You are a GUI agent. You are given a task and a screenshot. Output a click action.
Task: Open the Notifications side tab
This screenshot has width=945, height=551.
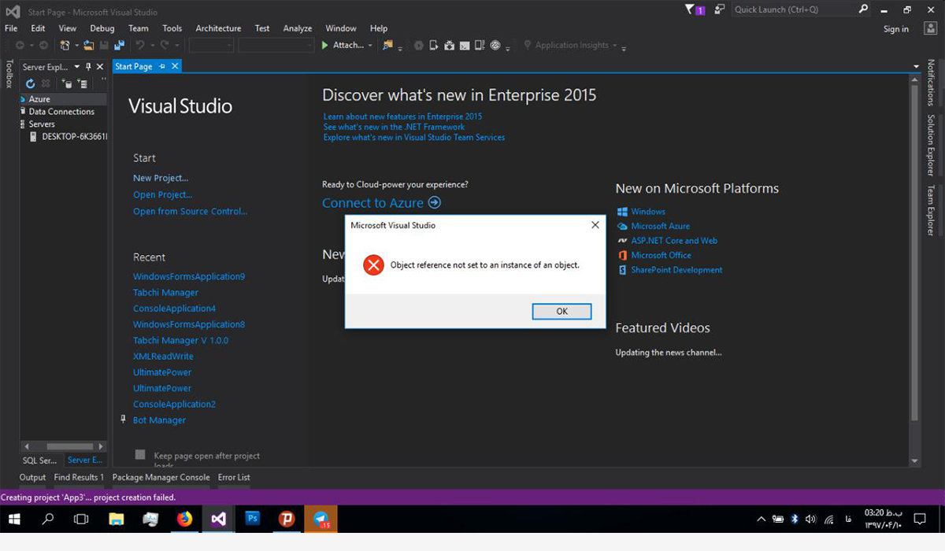tap(930, 83)
